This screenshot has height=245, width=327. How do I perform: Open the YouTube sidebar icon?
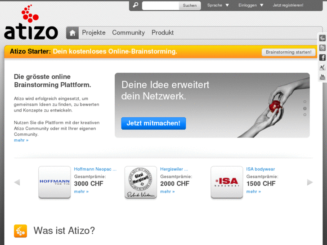pos(323,77)
